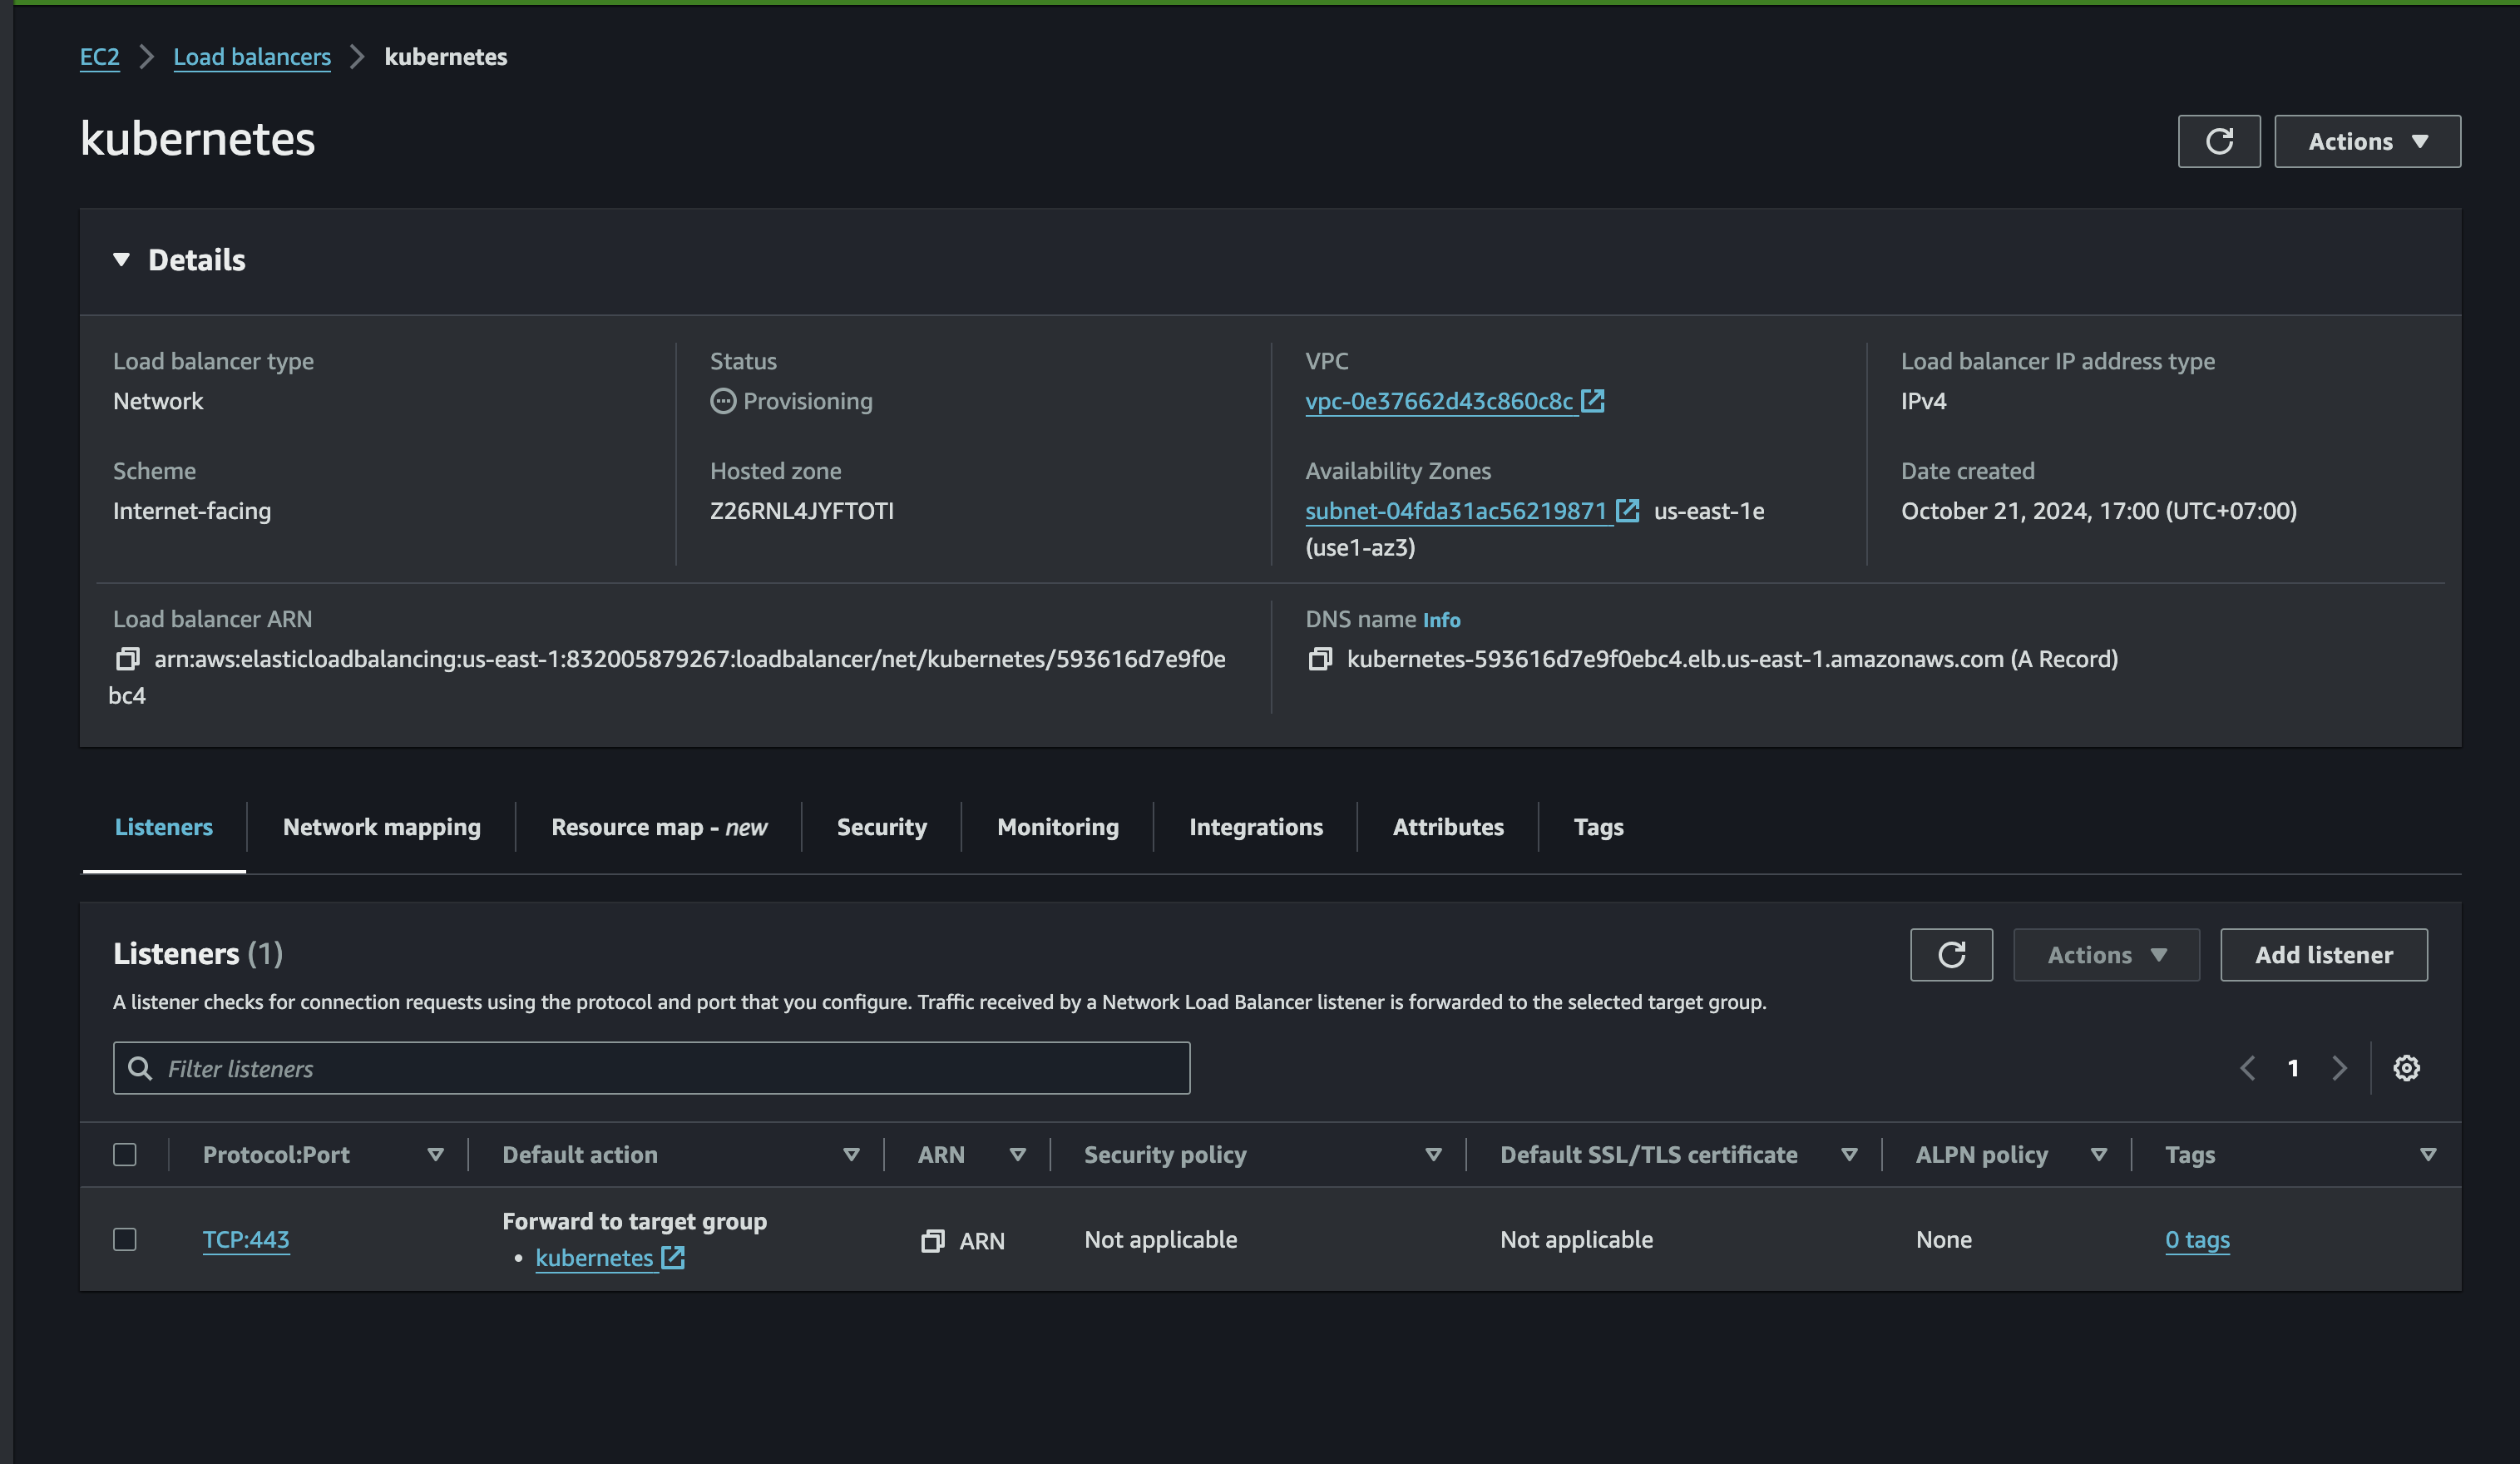
Task: Click the Add listener button
Action: (2323, 955)
